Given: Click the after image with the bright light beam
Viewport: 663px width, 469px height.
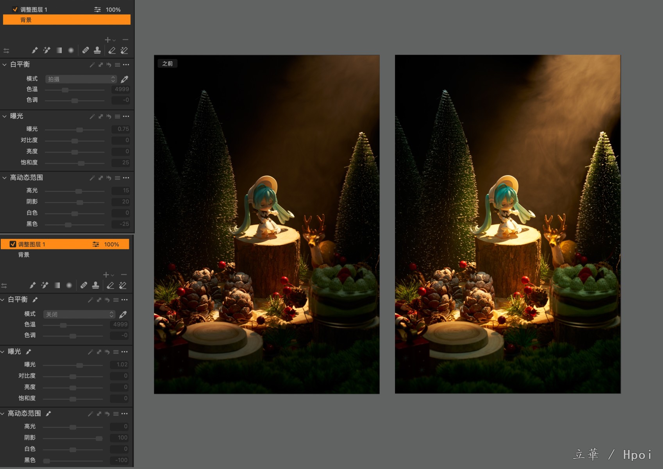Looking at the screenshot, I should [x=508, y=224].
